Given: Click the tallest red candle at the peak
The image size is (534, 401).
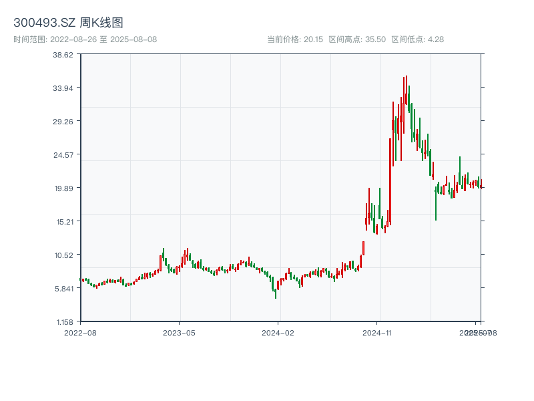Looking at the screenshot, I should tap(403, 100).
